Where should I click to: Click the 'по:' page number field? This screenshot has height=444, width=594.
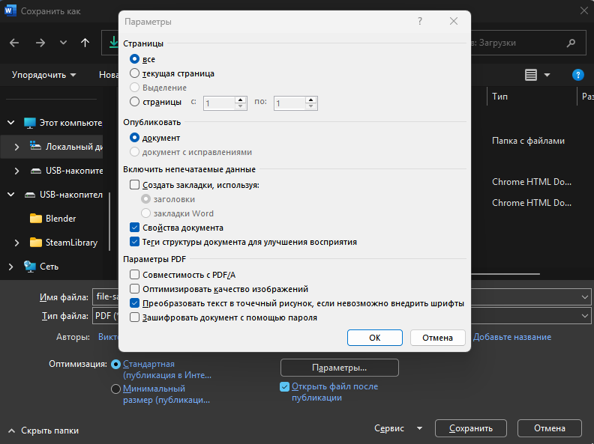click(289, 103)
